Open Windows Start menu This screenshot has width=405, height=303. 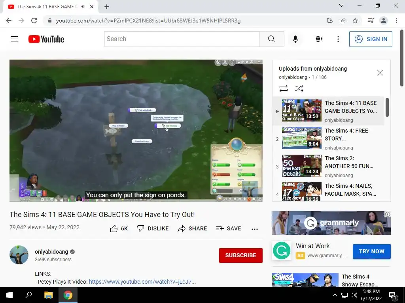coord(9,295)
